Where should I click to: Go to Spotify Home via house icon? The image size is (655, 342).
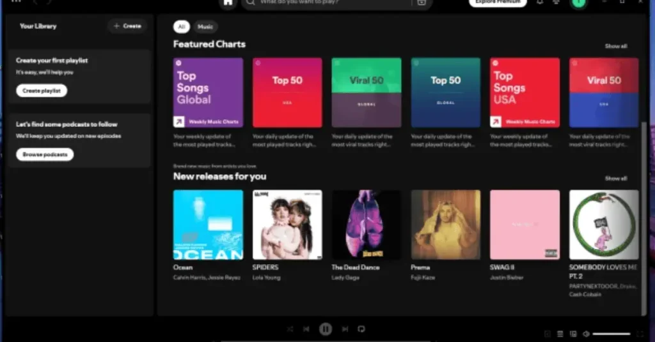228,3
